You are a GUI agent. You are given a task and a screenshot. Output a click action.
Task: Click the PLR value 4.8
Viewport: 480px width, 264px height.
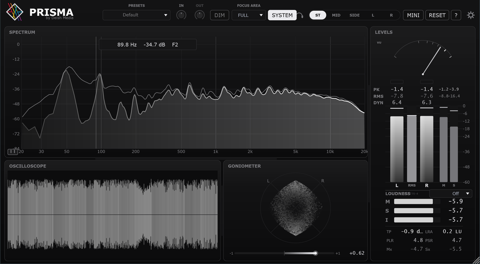click(419, 240)
